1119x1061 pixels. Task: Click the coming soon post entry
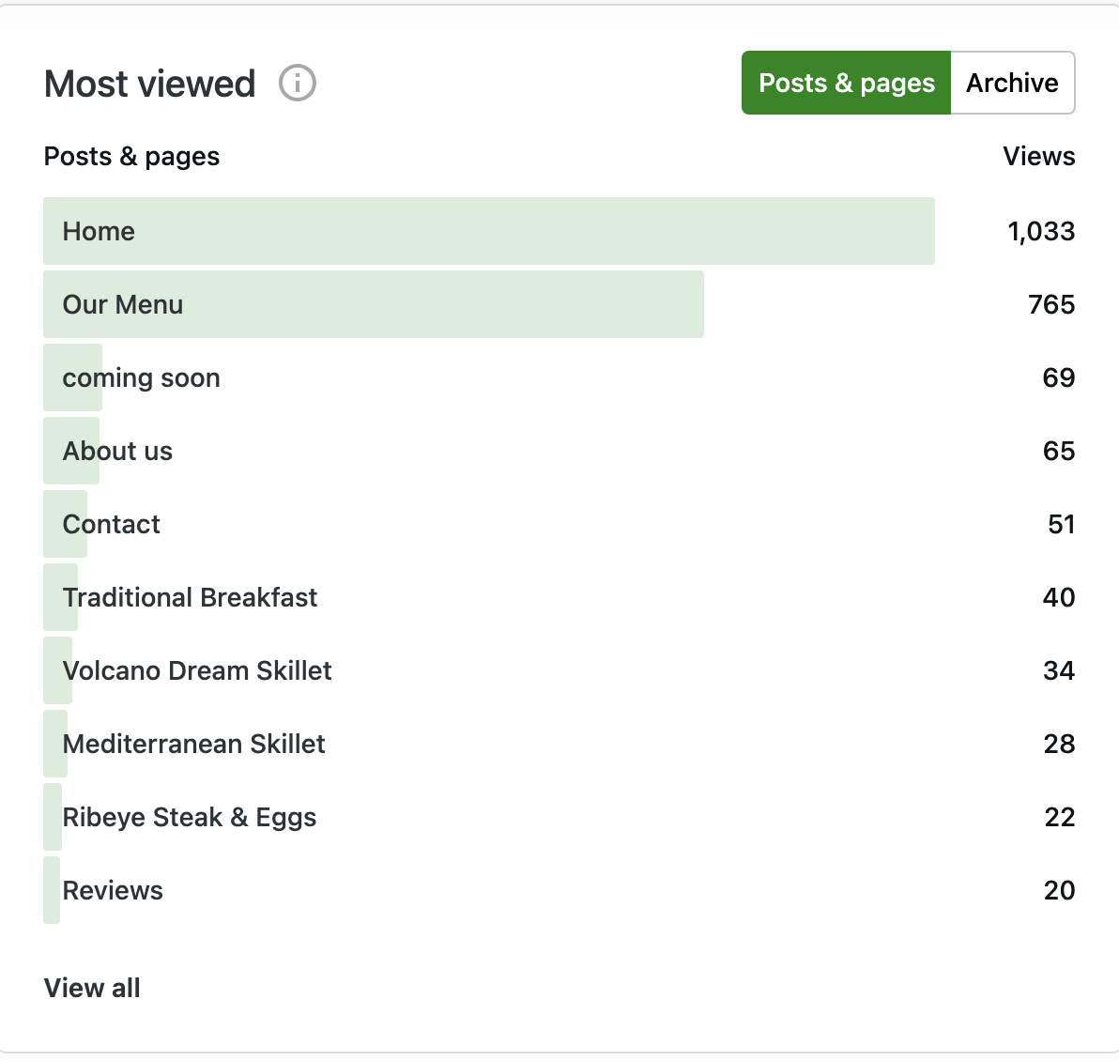point(142,378)
